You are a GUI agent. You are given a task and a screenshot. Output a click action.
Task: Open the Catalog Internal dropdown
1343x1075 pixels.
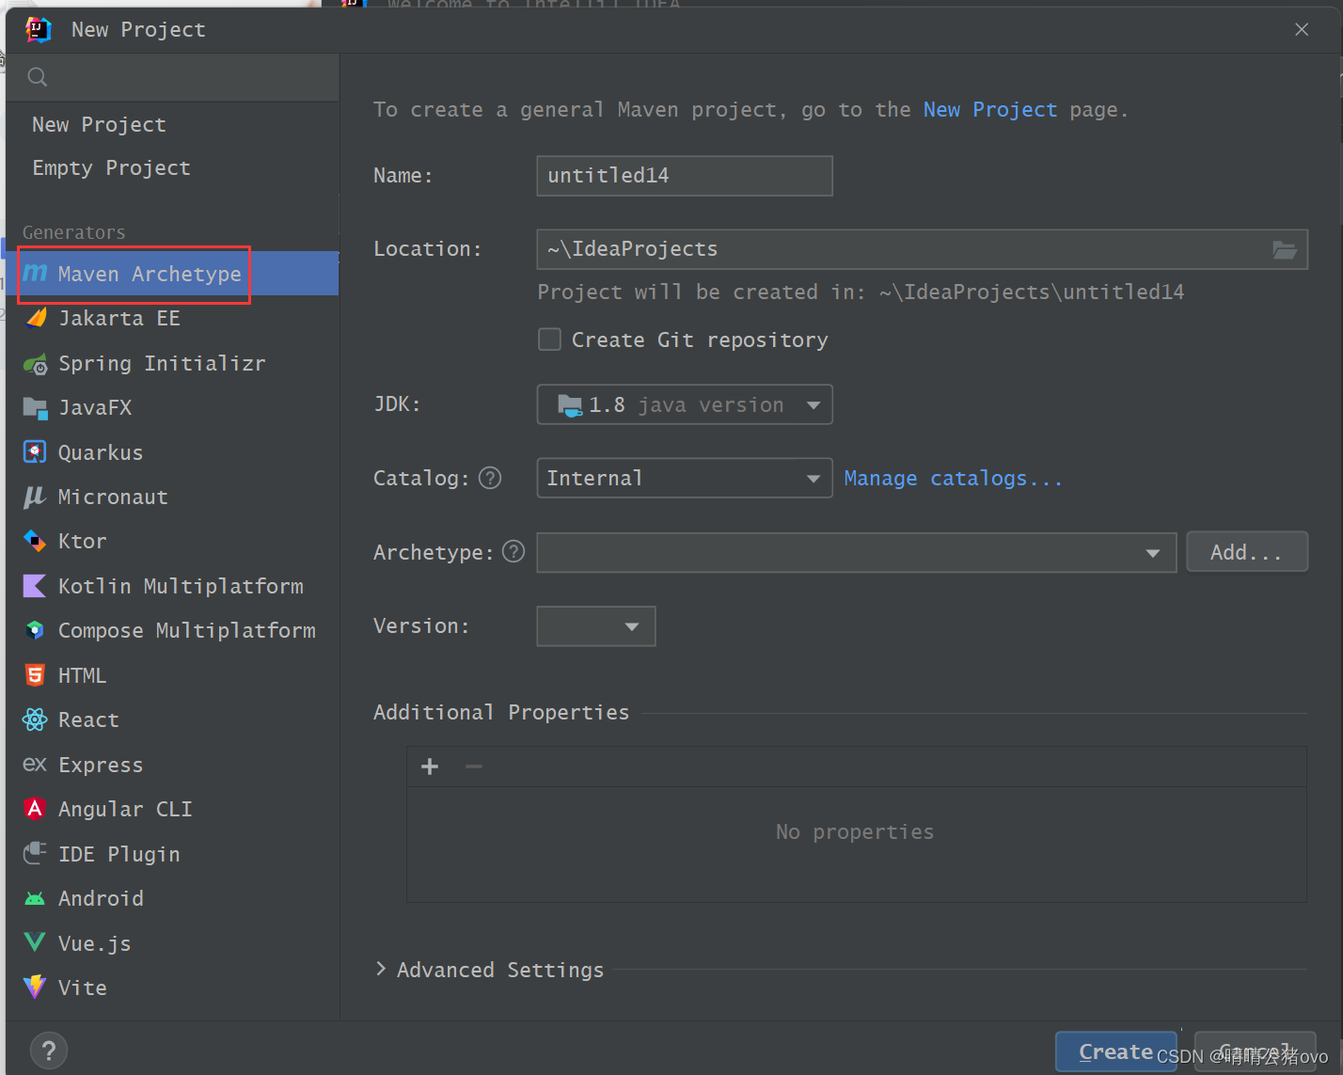(x=685, y=478)
